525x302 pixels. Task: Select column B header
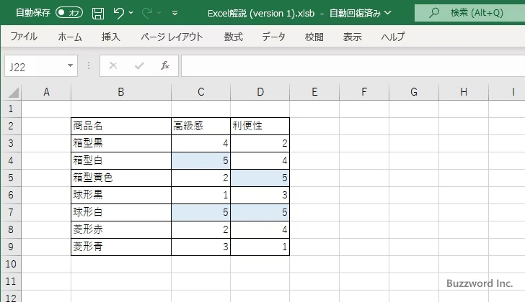pos(121,92)
